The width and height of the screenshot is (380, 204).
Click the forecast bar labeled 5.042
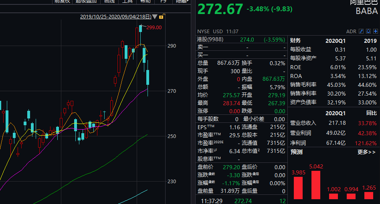click(316, 185)
